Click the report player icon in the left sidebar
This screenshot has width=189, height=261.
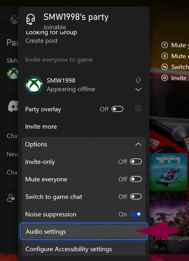pyautogui.click(x=11, y=198)
